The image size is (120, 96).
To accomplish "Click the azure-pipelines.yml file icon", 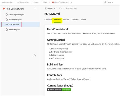I will pos(7,14).
